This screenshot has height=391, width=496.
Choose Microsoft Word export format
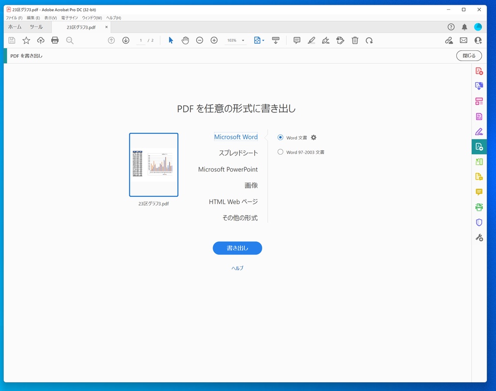point(236,137)
